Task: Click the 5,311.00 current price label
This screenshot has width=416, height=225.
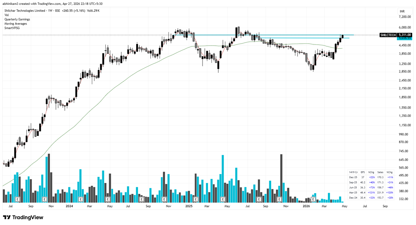Action: [x=405, y=35]
